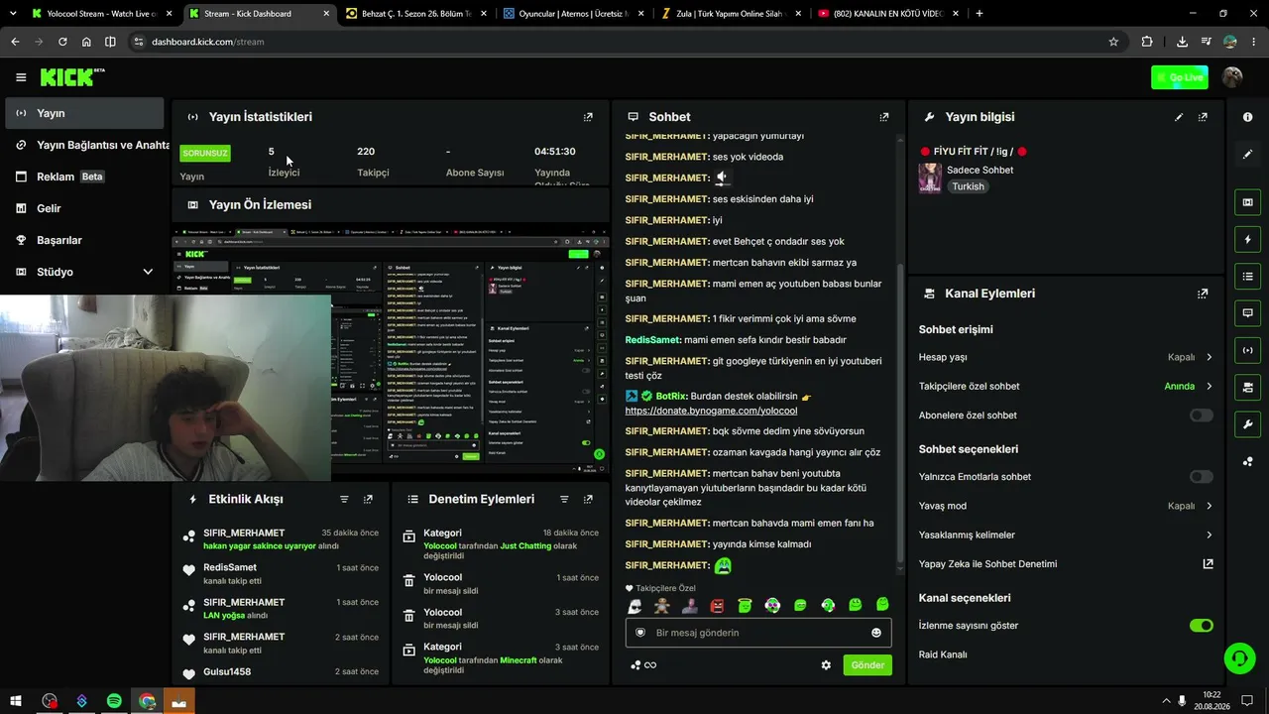Toggle Yalnızca Emotlarla sohbet switch
This screenshot has width=1269, height=714.
(1201, 477)
